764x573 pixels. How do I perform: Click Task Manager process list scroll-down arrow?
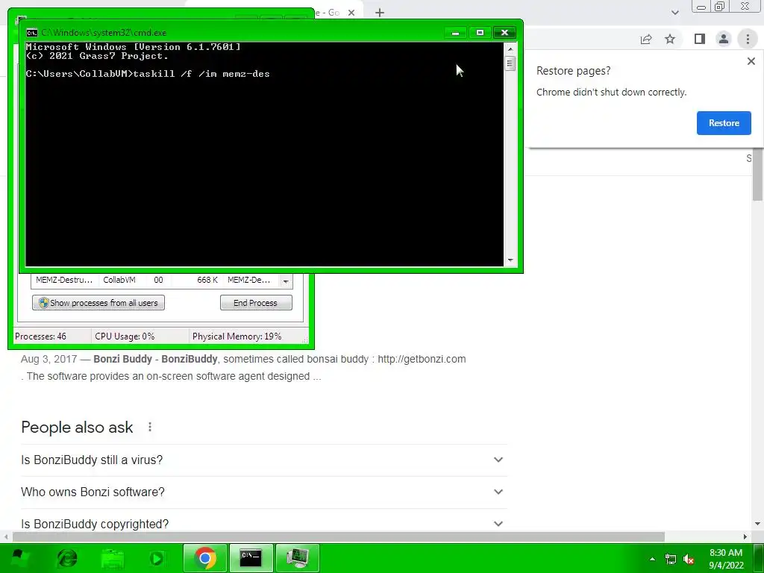pos(286,281)
